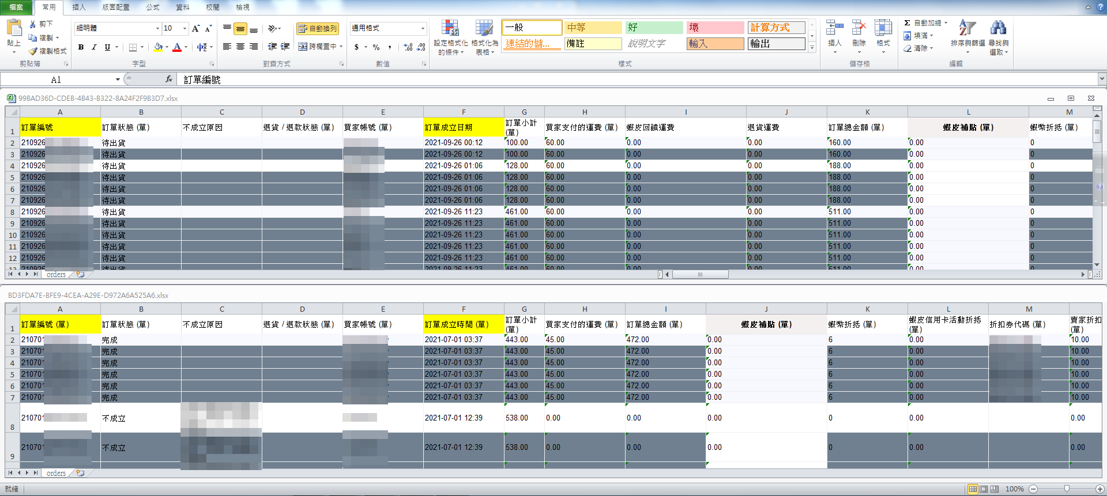
Task: Toggle Bold formatting
Action: point(81,47)
